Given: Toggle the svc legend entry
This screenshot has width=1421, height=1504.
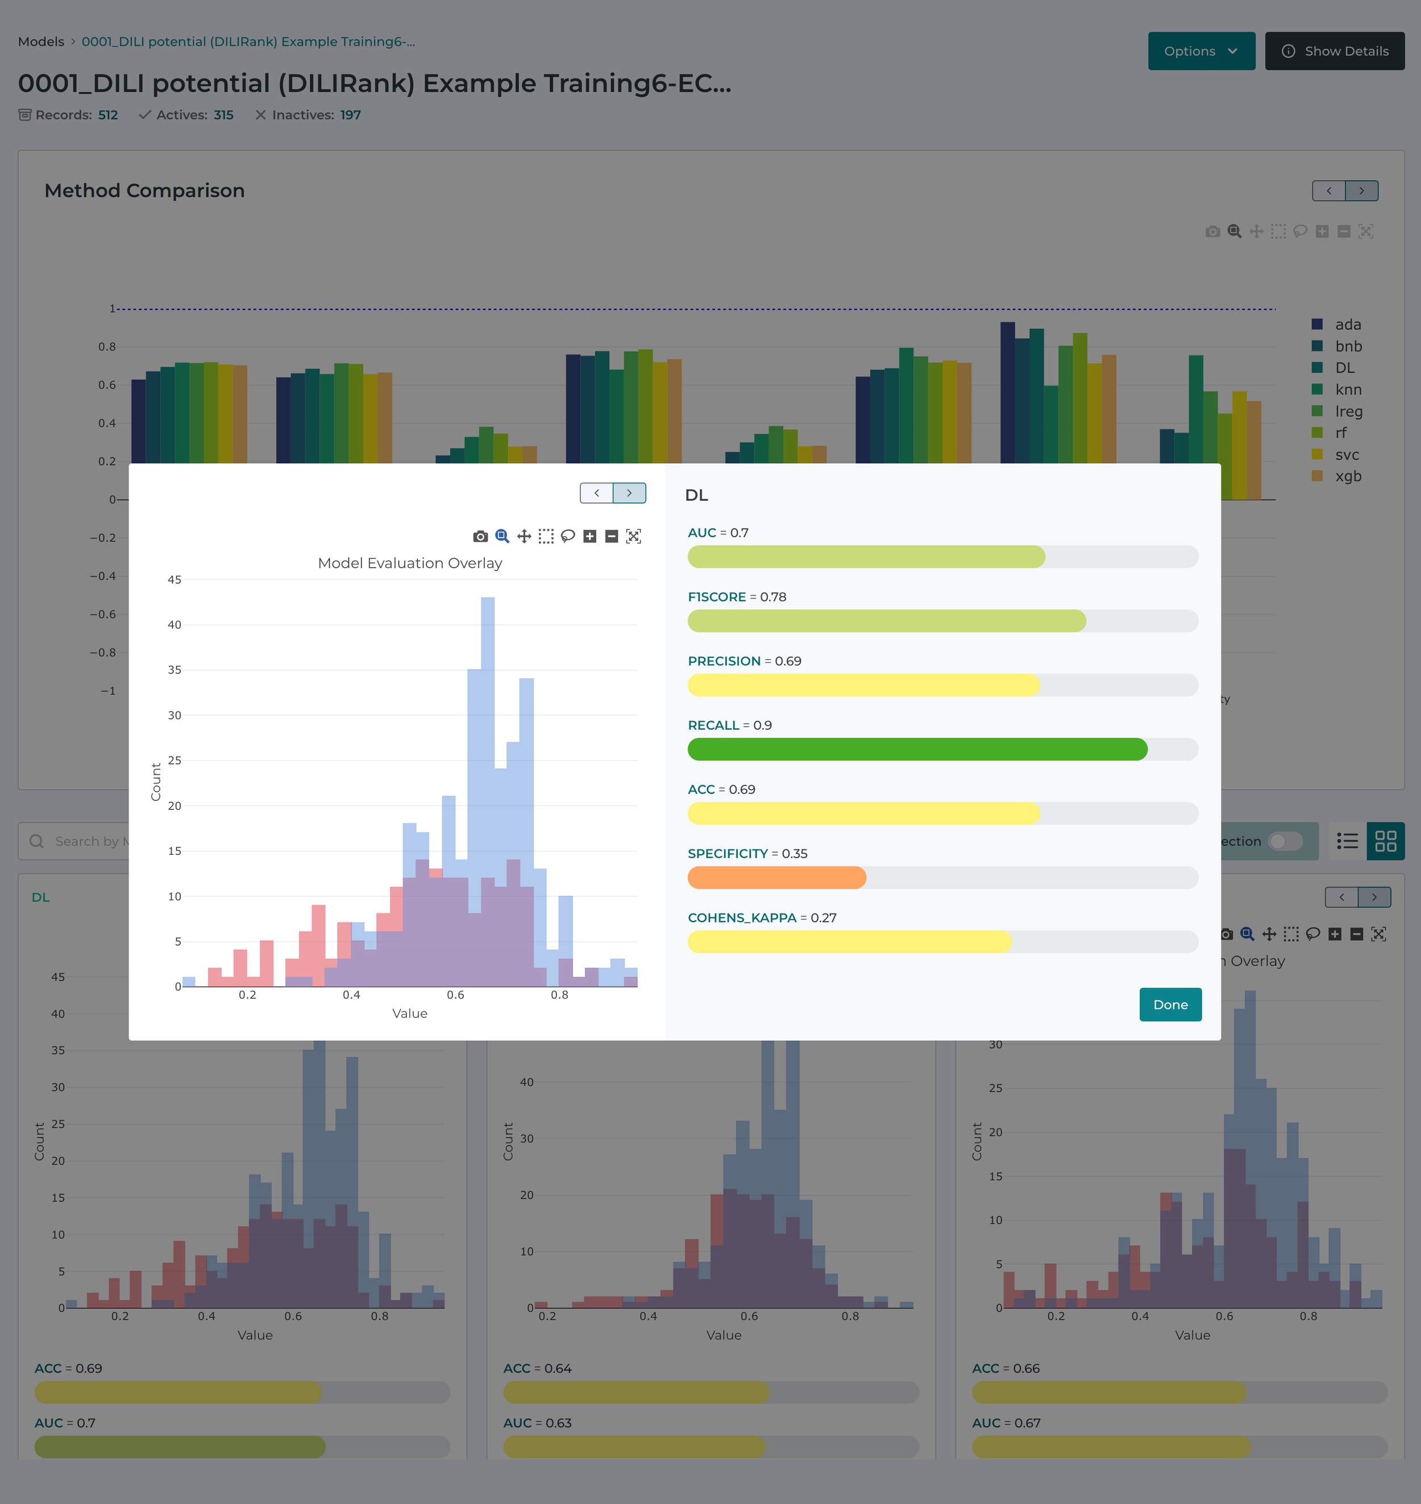Looking at the screenshot, I should (1336, 454).
